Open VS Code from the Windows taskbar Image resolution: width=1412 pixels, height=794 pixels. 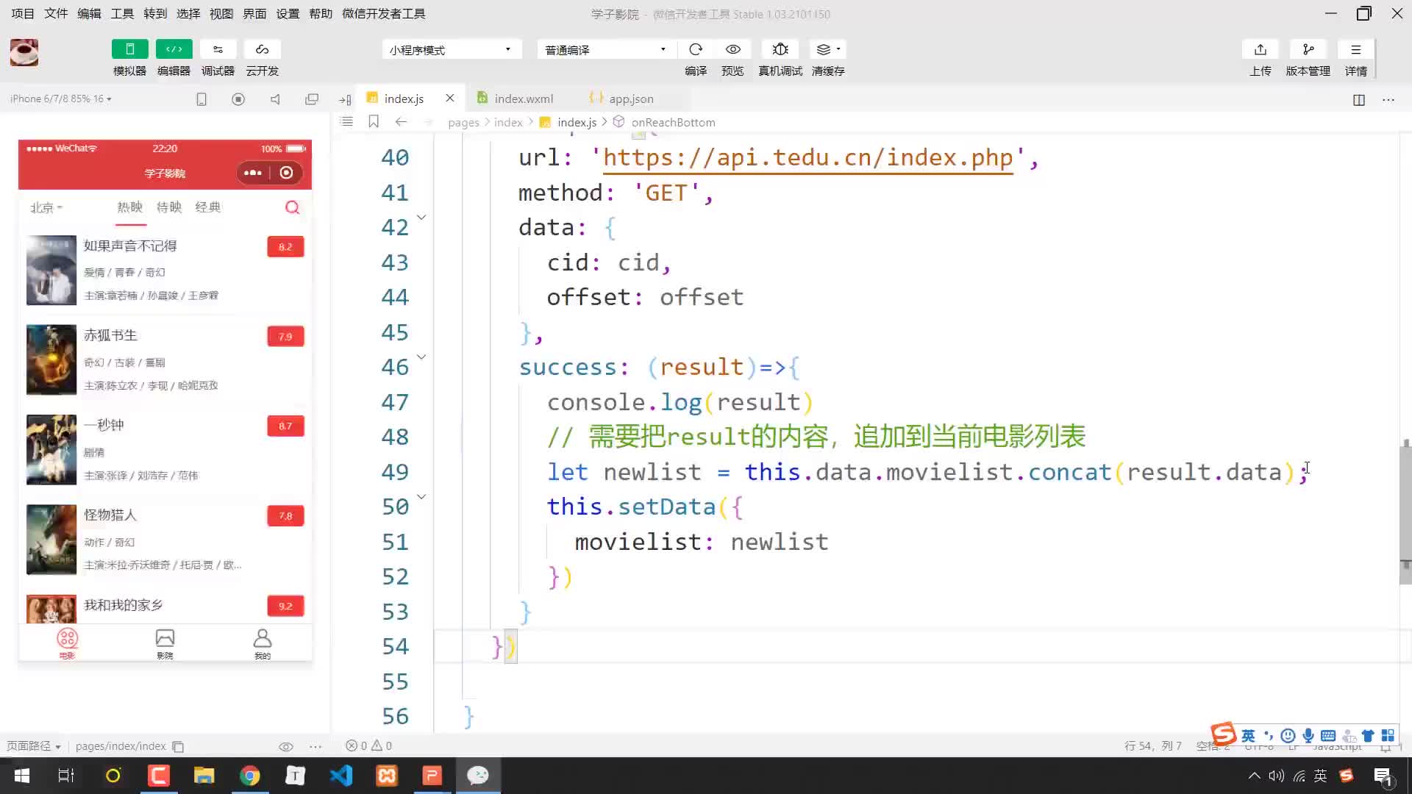pos(341,776)
